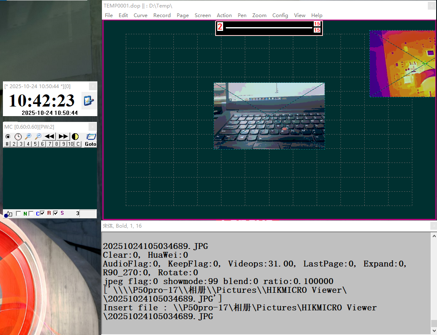
Task: Click the rewind double-arrow button
Action: pos(50,137)
